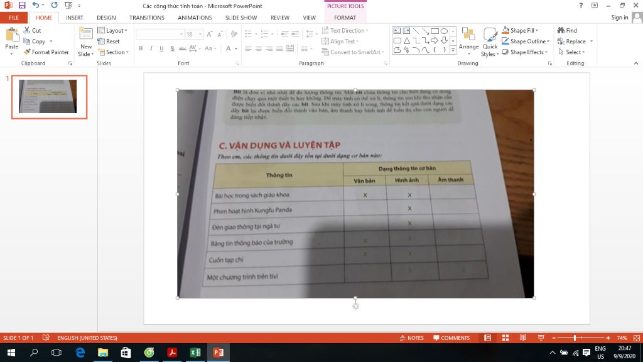Toggle Italic formatting
This screenshot has height=362, width=643.
click(x=151, y=48)
